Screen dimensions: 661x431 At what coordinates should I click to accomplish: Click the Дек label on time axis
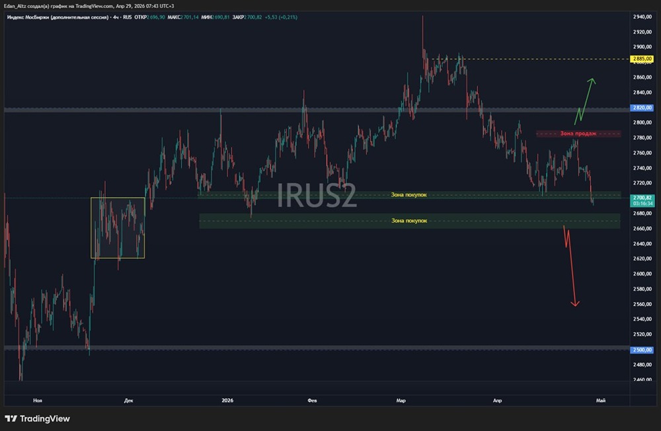(129, 401)
